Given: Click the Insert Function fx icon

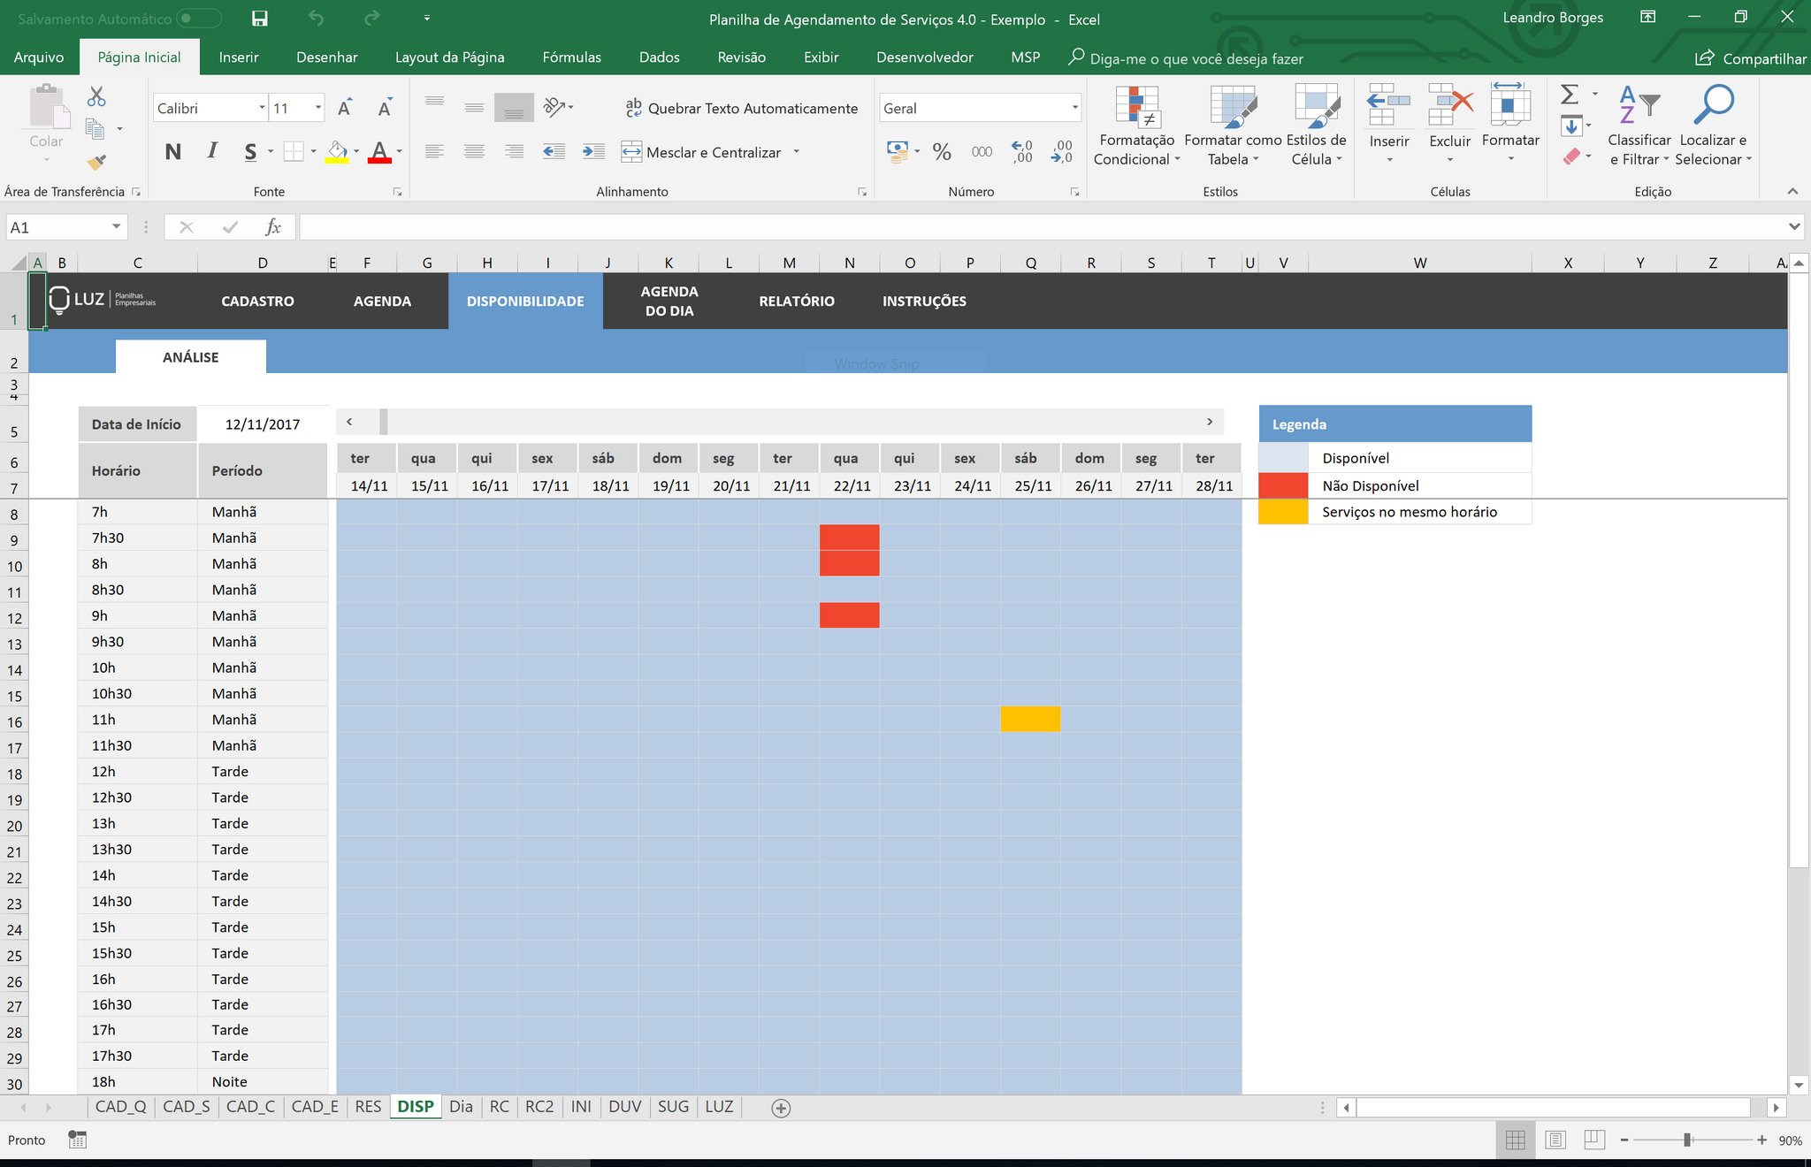Looking at the screenshot, I should point(273,227).
